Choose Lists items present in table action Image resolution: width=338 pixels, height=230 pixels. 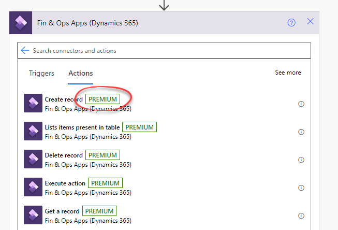click(82, 127)
